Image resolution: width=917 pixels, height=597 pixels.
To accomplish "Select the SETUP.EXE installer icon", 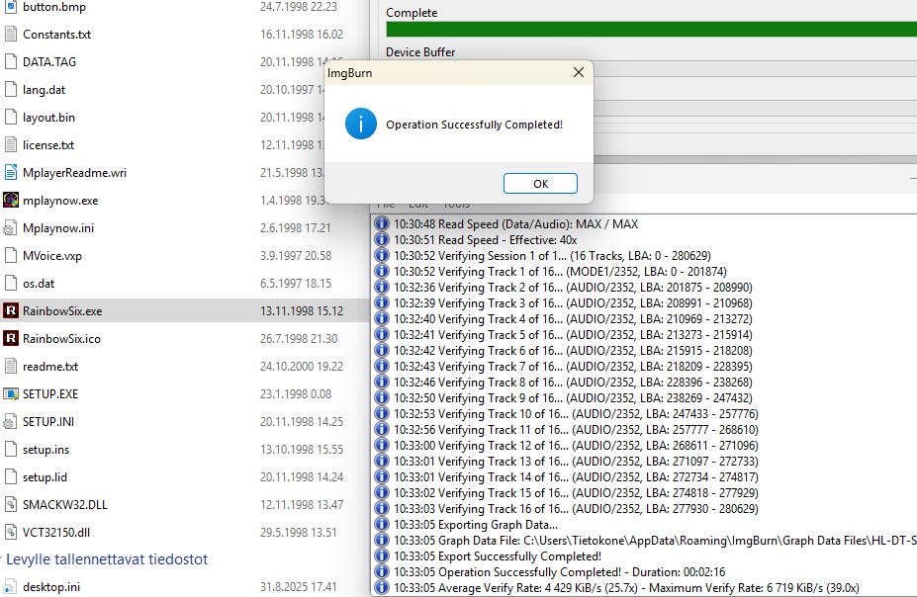I will pos(10,393).
